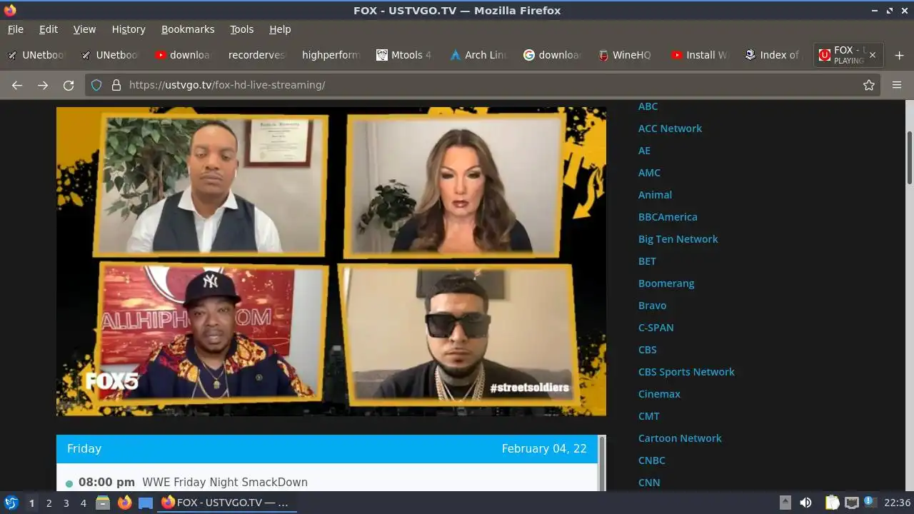Open the CMT channel link
This screenshot has width=914, height=514.
[x=648, y=416]
